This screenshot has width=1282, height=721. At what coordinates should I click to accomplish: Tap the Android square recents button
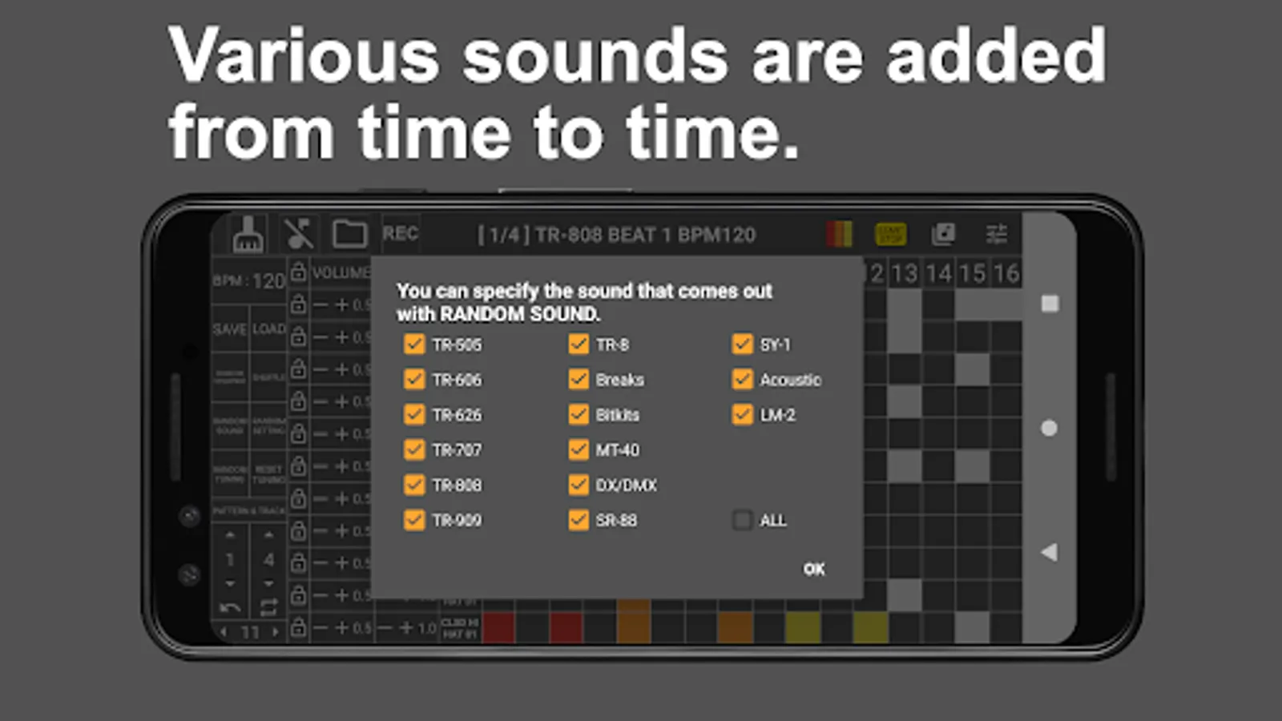tap(1050, 304)
